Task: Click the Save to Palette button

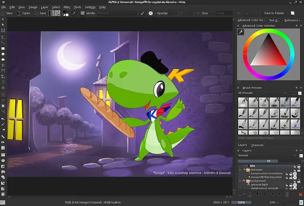Action: (x=274, y=13)
